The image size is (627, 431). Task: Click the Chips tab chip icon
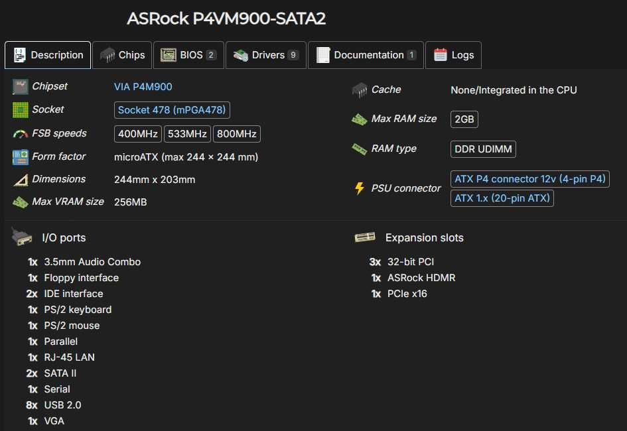(x=107, y=55)
